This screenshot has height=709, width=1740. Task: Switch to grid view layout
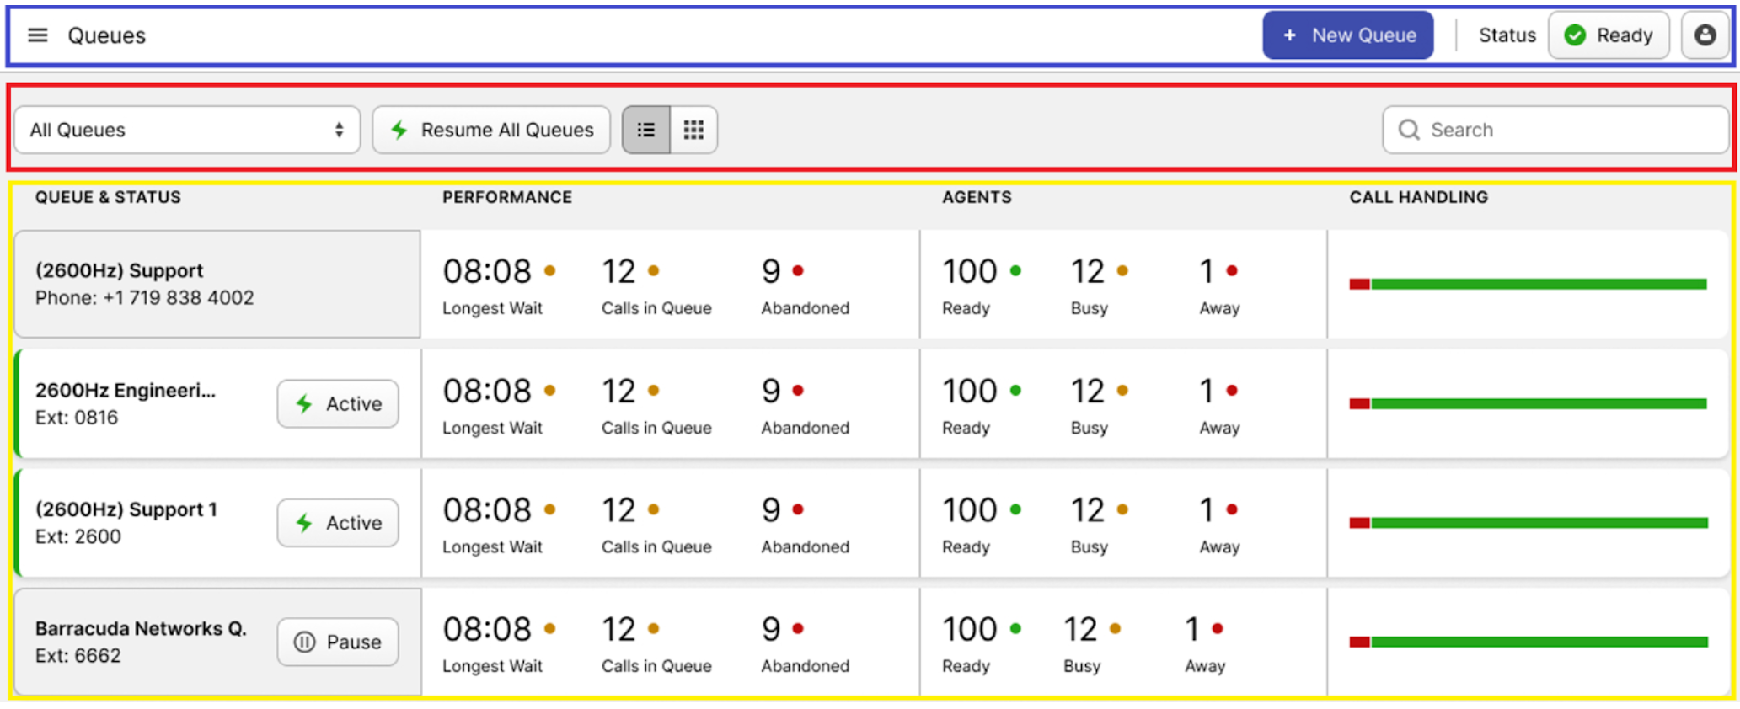click(x=693, y=130)
